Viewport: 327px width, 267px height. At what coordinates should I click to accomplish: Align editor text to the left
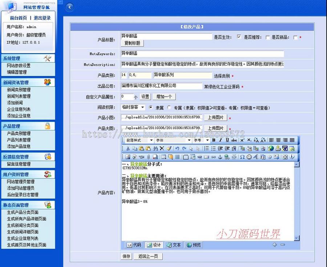(x=271, y=140)
